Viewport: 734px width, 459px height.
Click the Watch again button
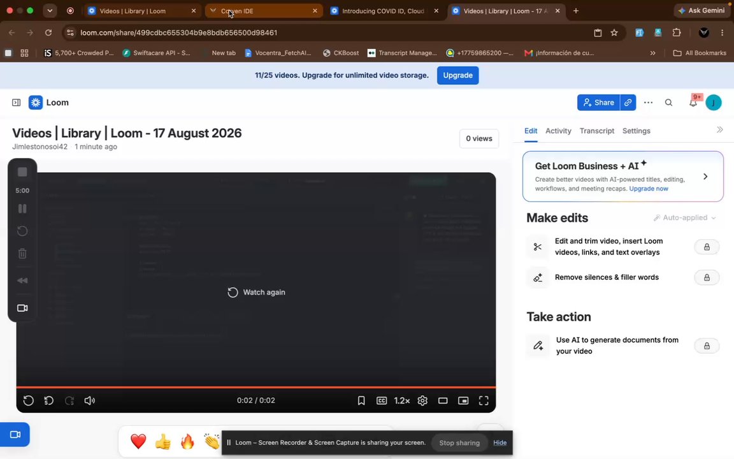(256, 292)
